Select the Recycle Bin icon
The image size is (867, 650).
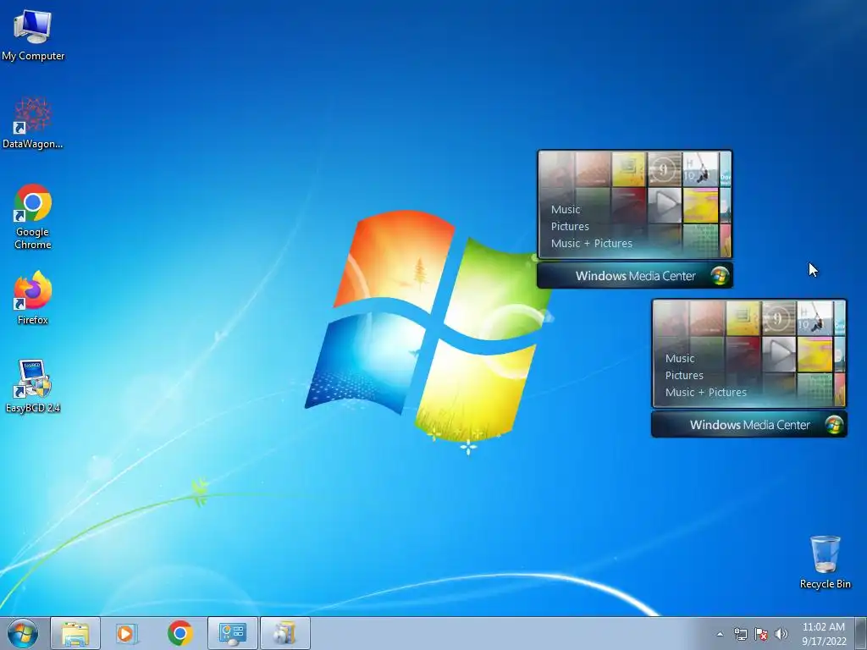825,562
